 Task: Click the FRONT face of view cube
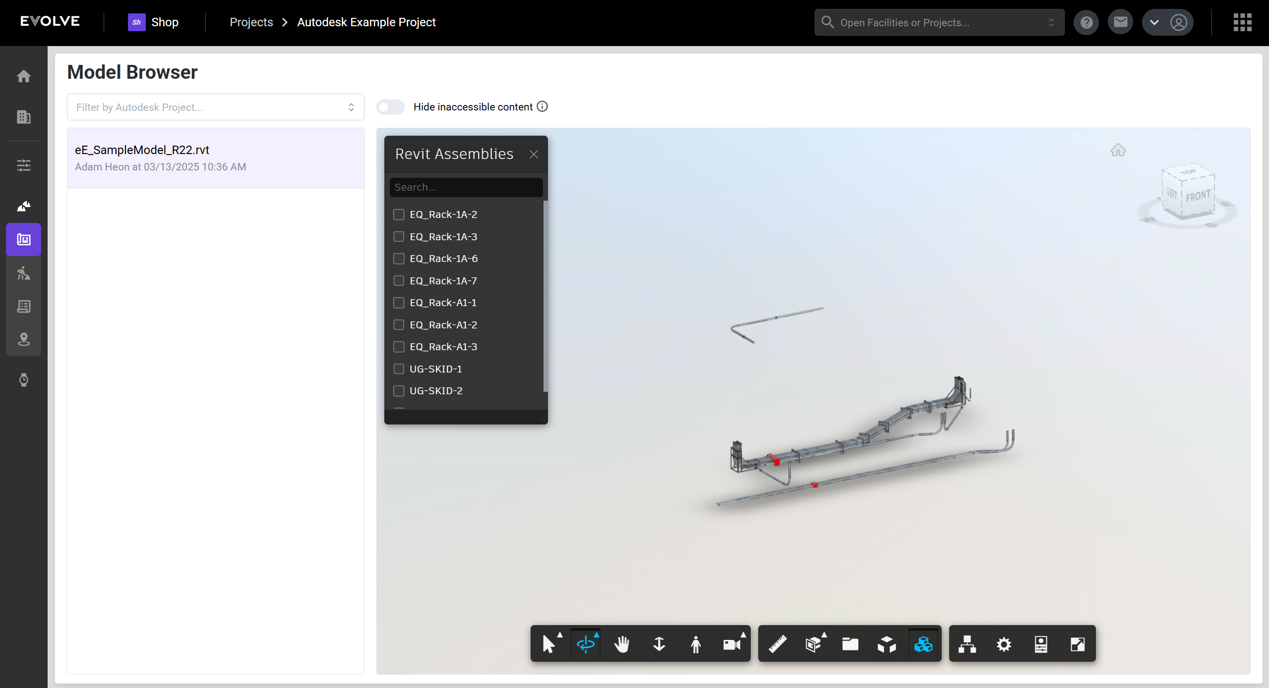click(1198, 197)
